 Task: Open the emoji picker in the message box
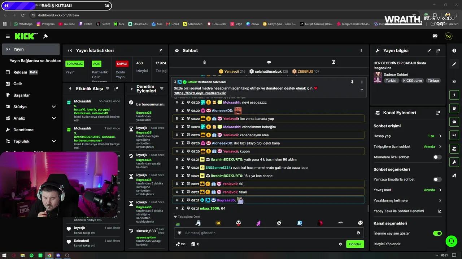coord(358,233)
